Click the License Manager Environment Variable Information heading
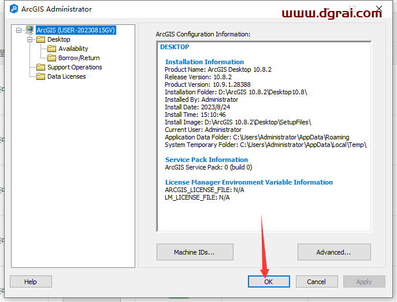 tap(249, 182)
